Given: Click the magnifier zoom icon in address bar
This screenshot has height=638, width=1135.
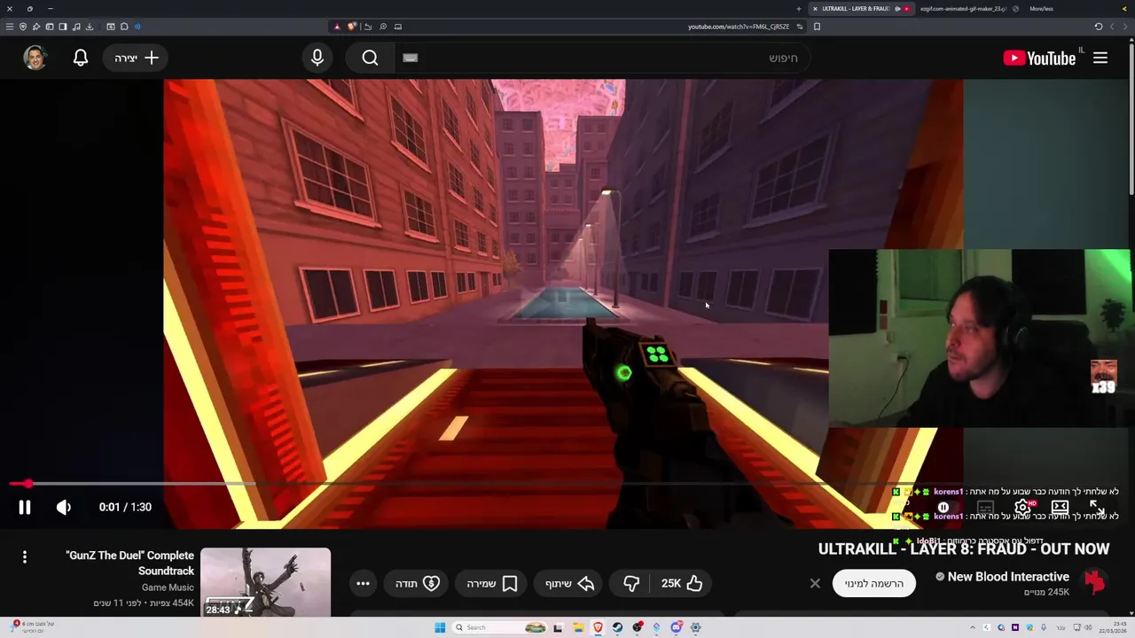Looking at the screenshot, I should pos(383,27).
